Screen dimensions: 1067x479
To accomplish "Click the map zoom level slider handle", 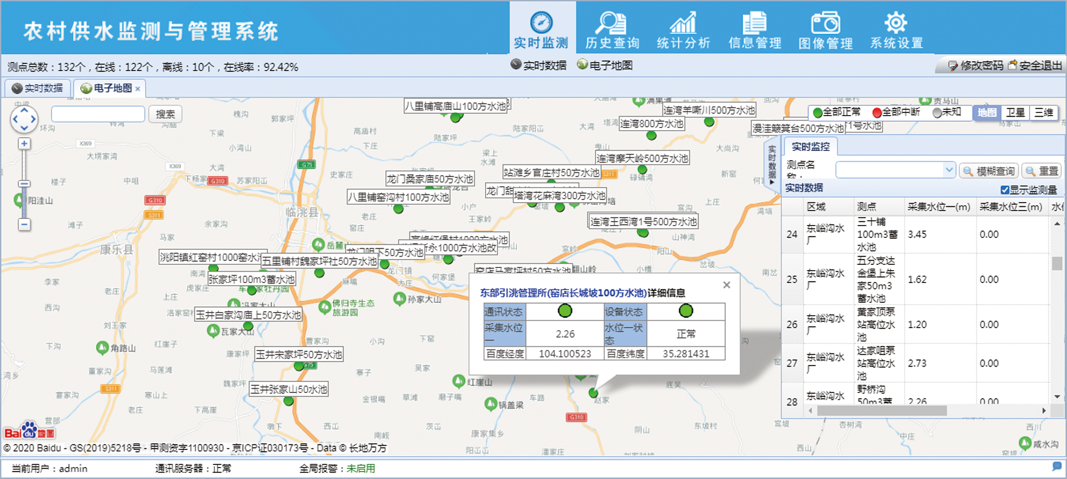I will (x=24, y=184).
